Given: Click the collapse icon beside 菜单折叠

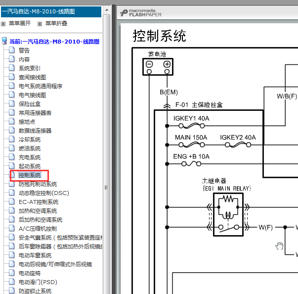Looking at the screenshot, I should 40,24.
